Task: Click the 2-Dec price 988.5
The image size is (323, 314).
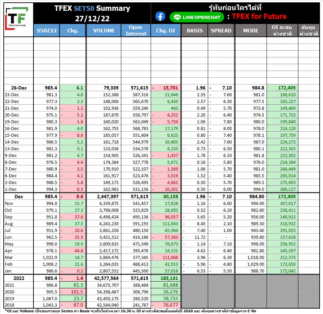Action: pos(51,183)
